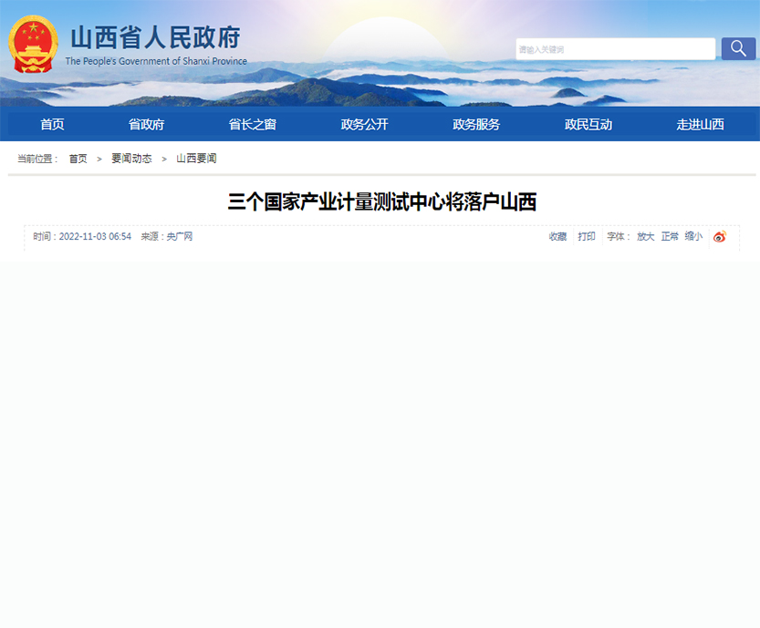760x628 pixels.
Task: Click 要闻动态 breadcrumb link
Action: pyautogui.click(x=131, y=159)
